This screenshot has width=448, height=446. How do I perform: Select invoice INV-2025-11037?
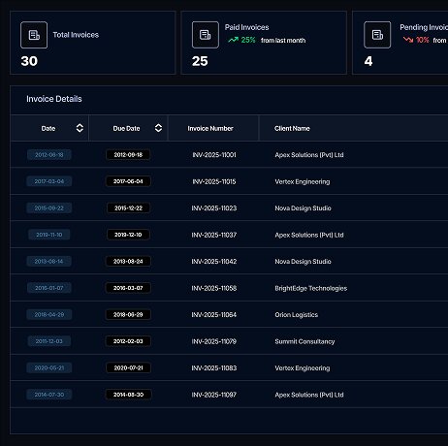[214, 235]
